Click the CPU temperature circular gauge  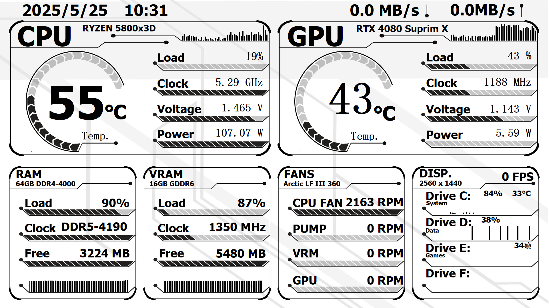point(76,101)
